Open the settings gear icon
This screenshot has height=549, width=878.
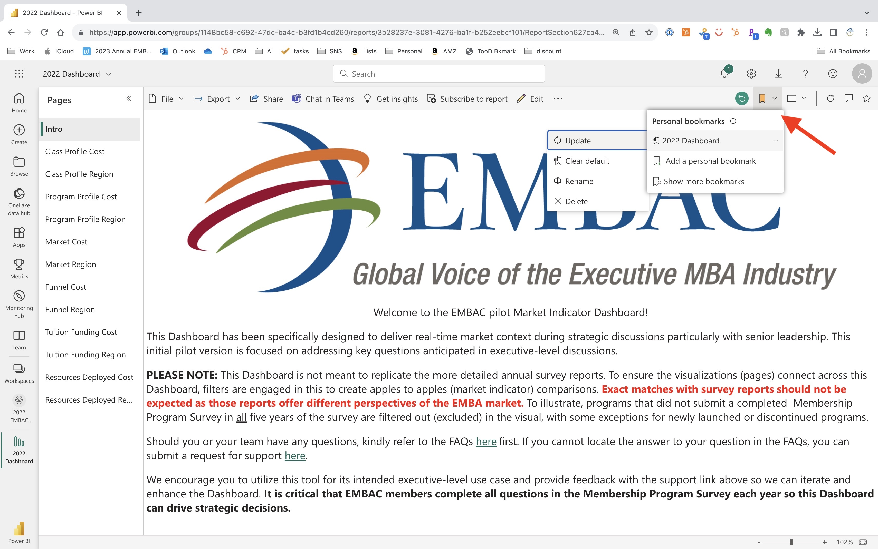[x=751, y=74]
